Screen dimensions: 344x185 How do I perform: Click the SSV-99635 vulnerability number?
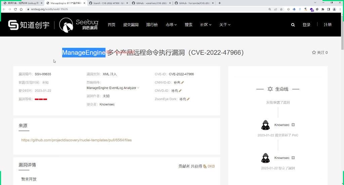(43, 74)
